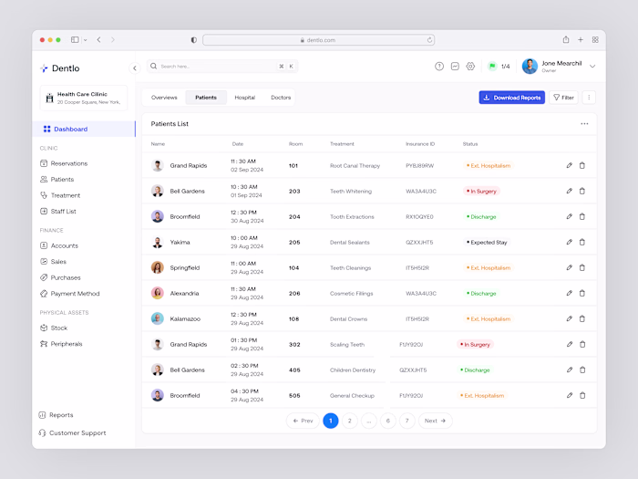Open the help question mark icon

[439, 67]
